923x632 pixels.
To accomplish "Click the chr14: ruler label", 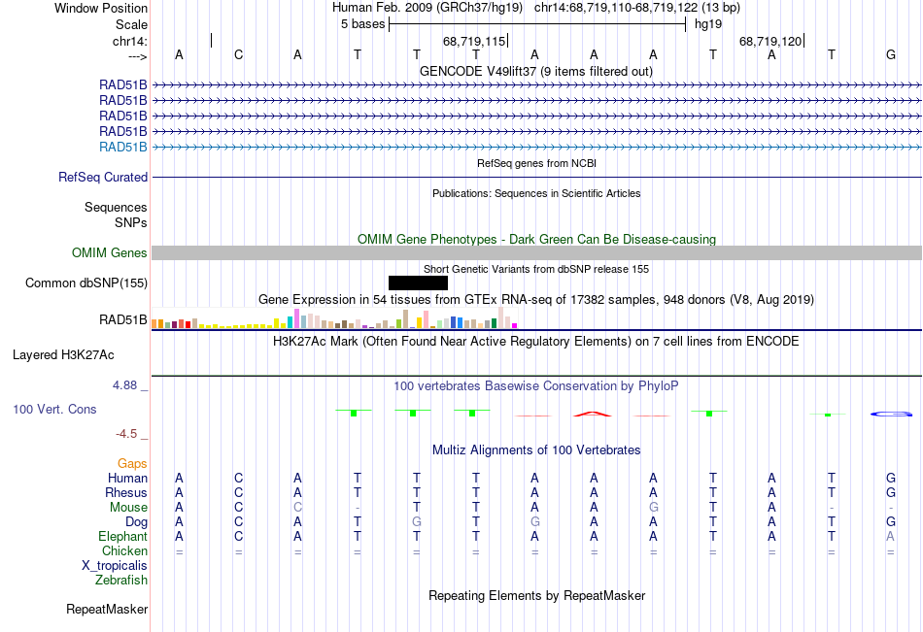I will click(130, 41).
